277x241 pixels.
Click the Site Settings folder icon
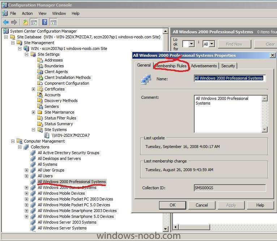[x=33, y=54]
